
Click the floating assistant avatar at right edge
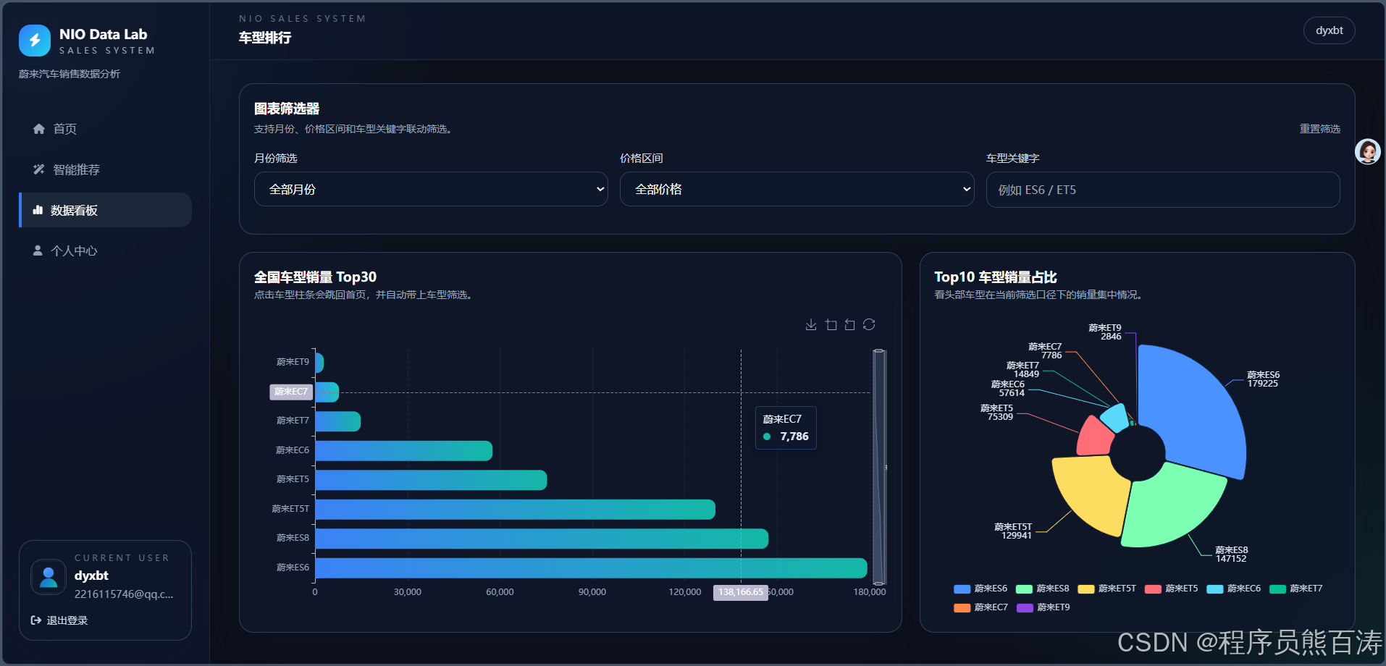point(1367,151)
